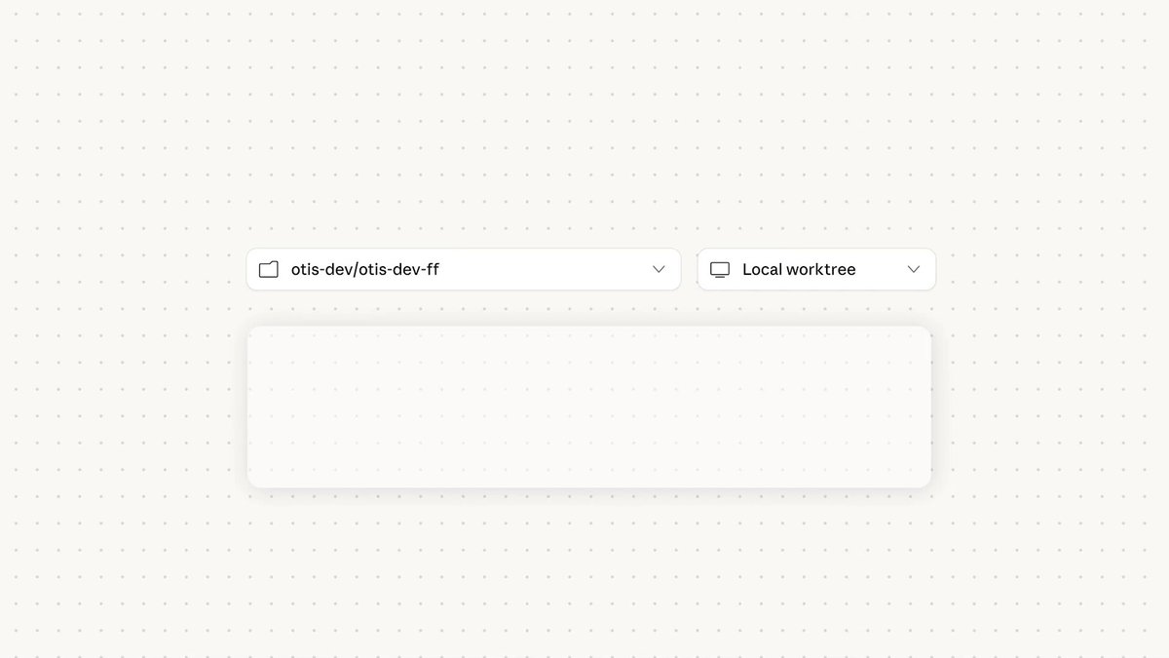The width and height of the screenshot is (1169, 658).
Task: Show repository options from otis-dev-ff chevron
Action: (659, 269)
